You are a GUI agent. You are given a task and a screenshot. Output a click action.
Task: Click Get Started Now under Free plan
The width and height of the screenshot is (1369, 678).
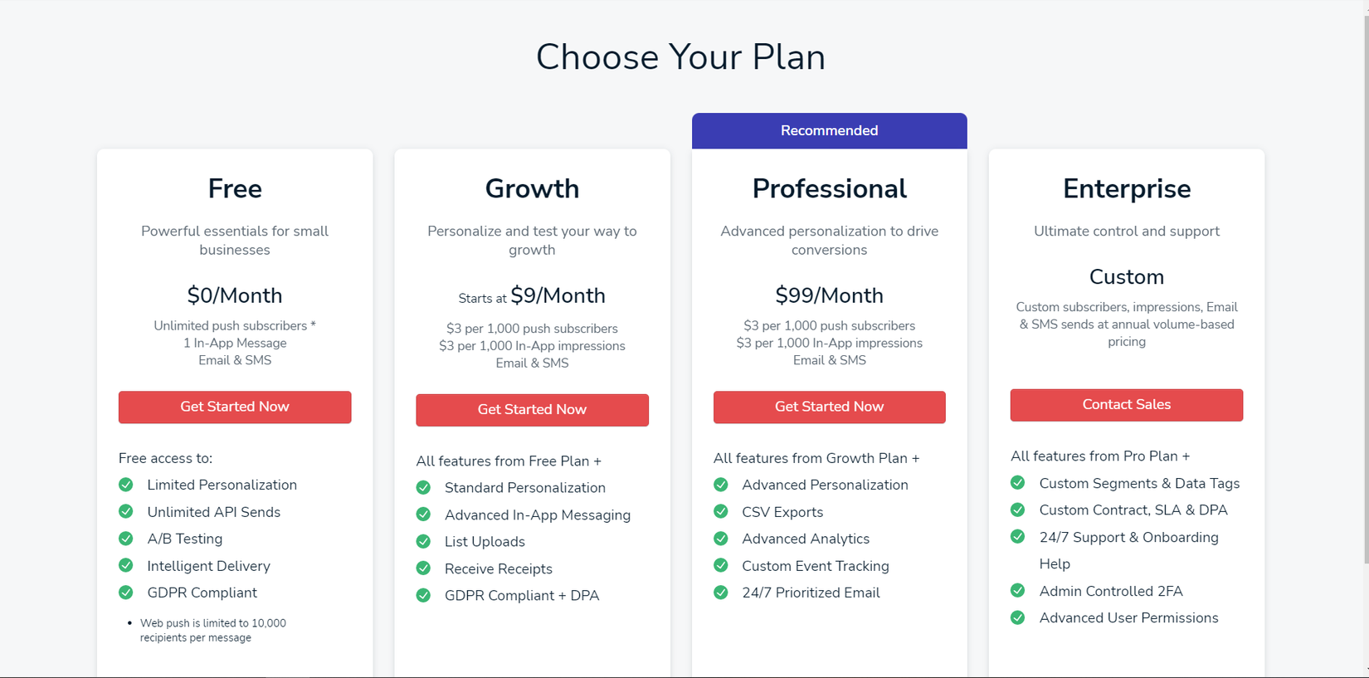[235, 407]
